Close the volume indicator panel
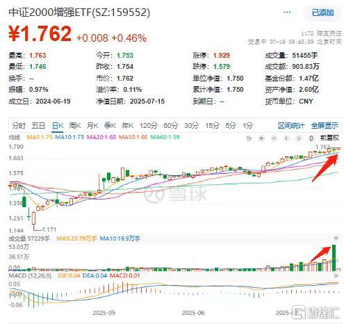Screen dimensions: 344x324 [x=336, y=238]
